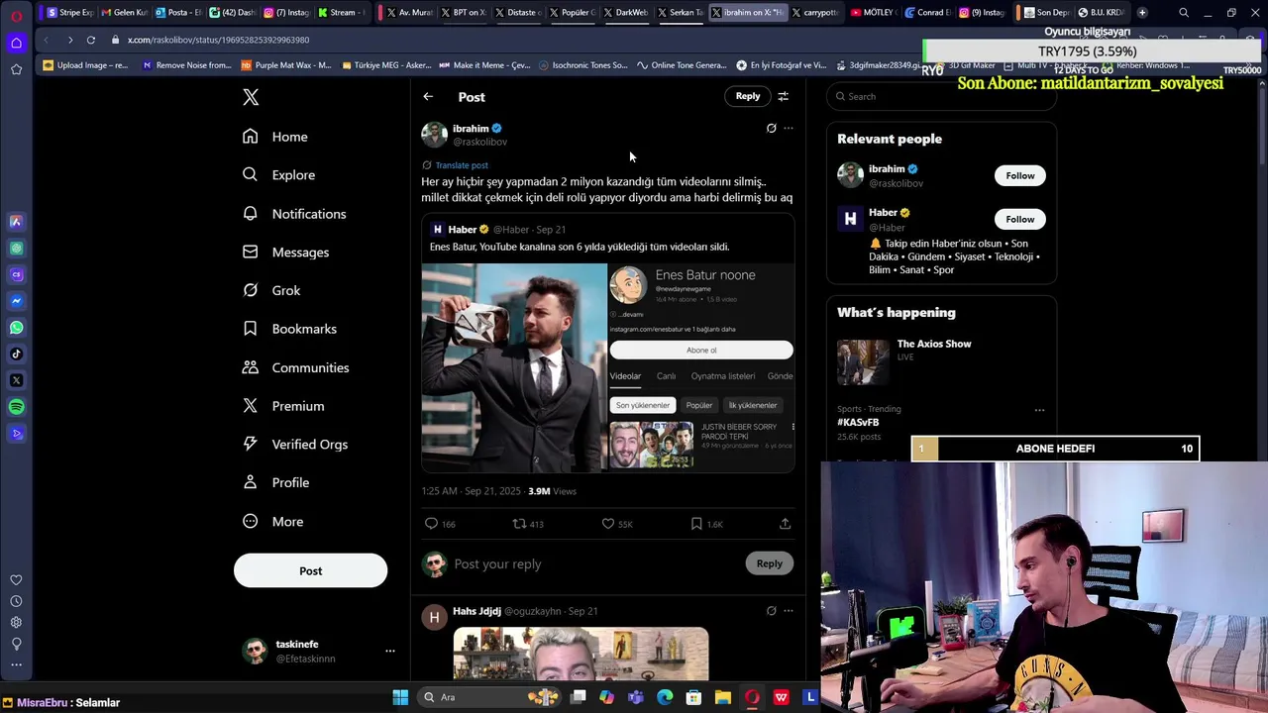This screenshot has width=1268, height=713.
Task: Click the Reply button beside reply field
Action: click(x=770, y=563)
